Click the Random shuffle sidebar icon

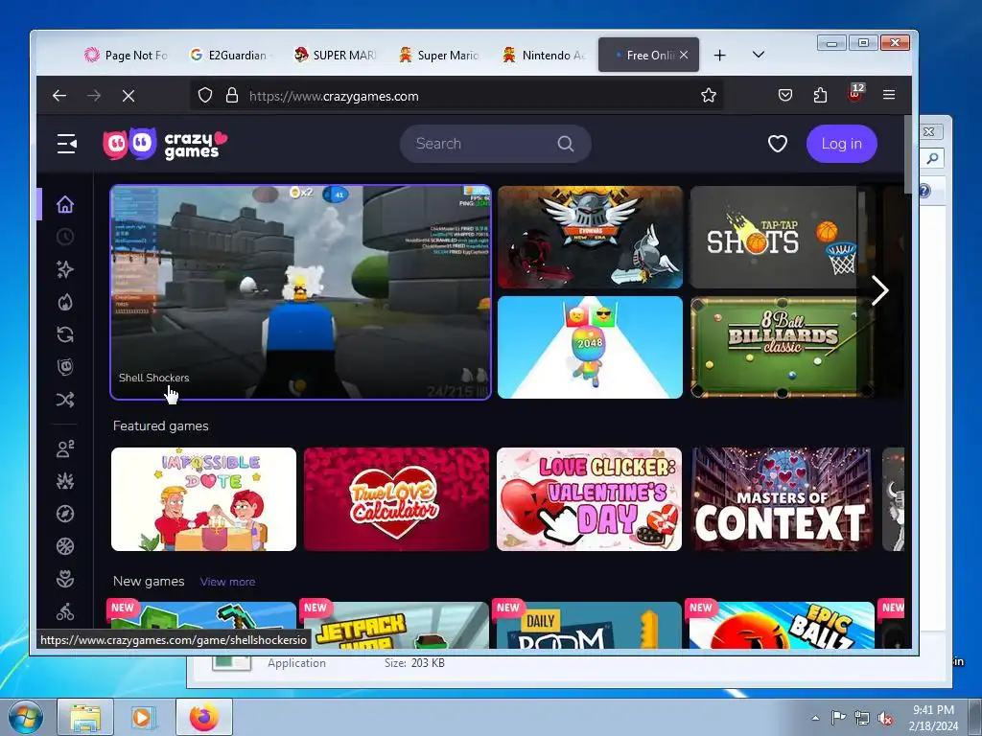pos(65,400)
